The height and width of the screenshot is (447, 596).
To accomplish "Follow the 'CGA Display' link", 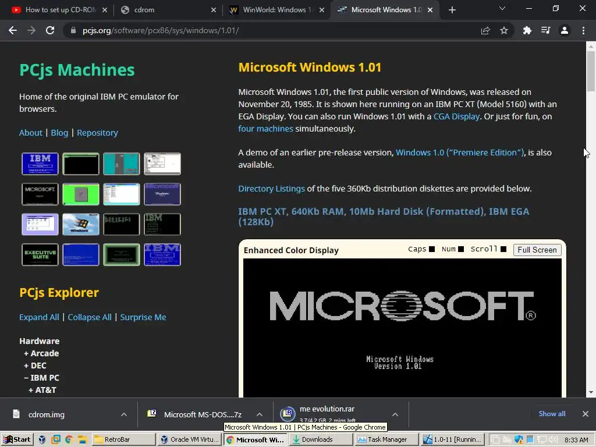I will (456, 116).
